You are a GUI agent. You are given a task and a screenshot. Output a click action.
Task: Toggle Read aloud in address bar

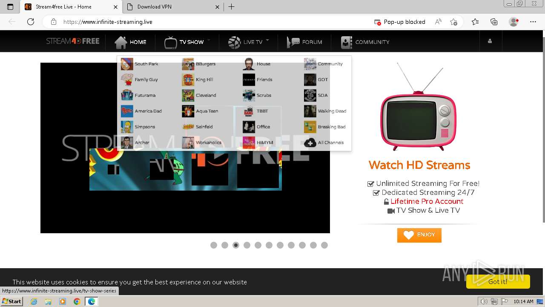[438, 22]
